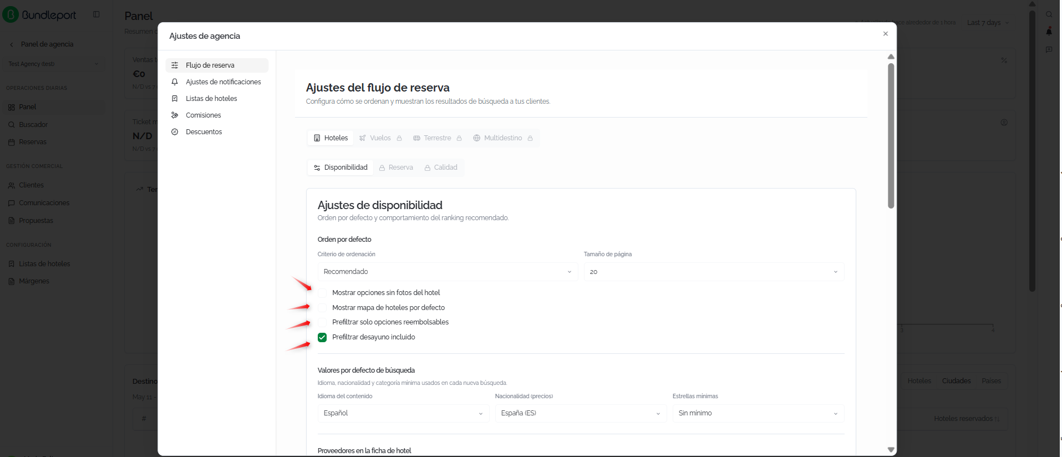Click the top-right feedback message icon
This screenshot has height=457, width=1062.
[1049, 49]
